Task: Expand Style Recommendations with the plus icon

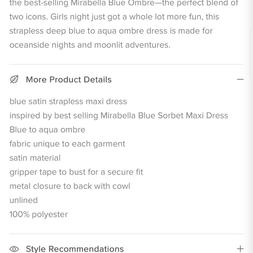Action: point(240,249)
